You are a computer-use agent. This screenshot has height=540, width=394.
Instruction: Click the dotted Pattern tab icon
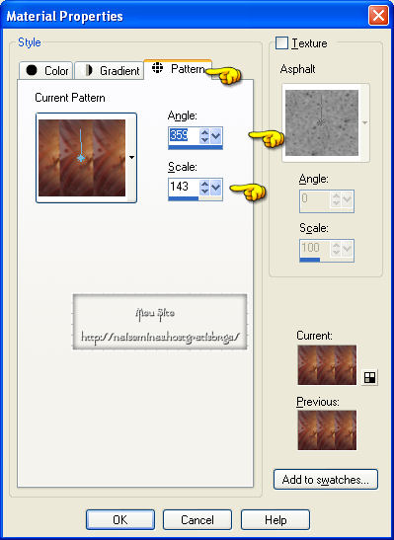coord(157,67)
